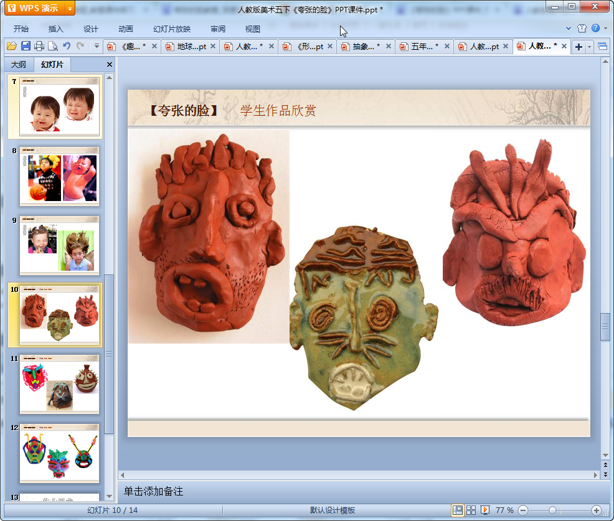The image size is (614, 521).
Task: Select slide 8 thumbnail
Action: coord(60,176)
